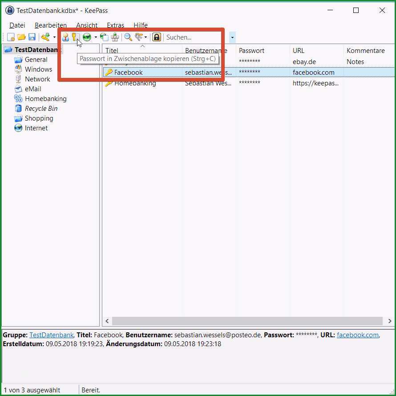Click the Show entries keys icon
396x396 pixels.
(x=139, y=37)
